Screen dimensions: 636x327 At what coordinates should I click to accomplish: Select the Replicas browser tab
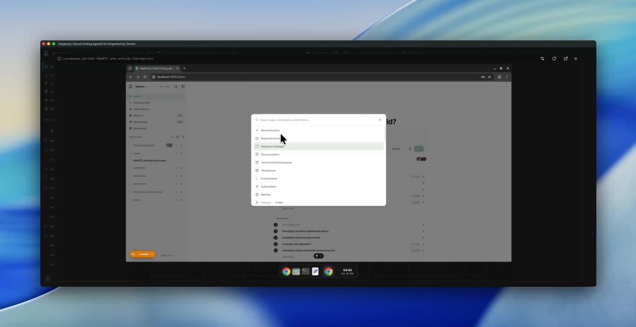coord(157,68)
